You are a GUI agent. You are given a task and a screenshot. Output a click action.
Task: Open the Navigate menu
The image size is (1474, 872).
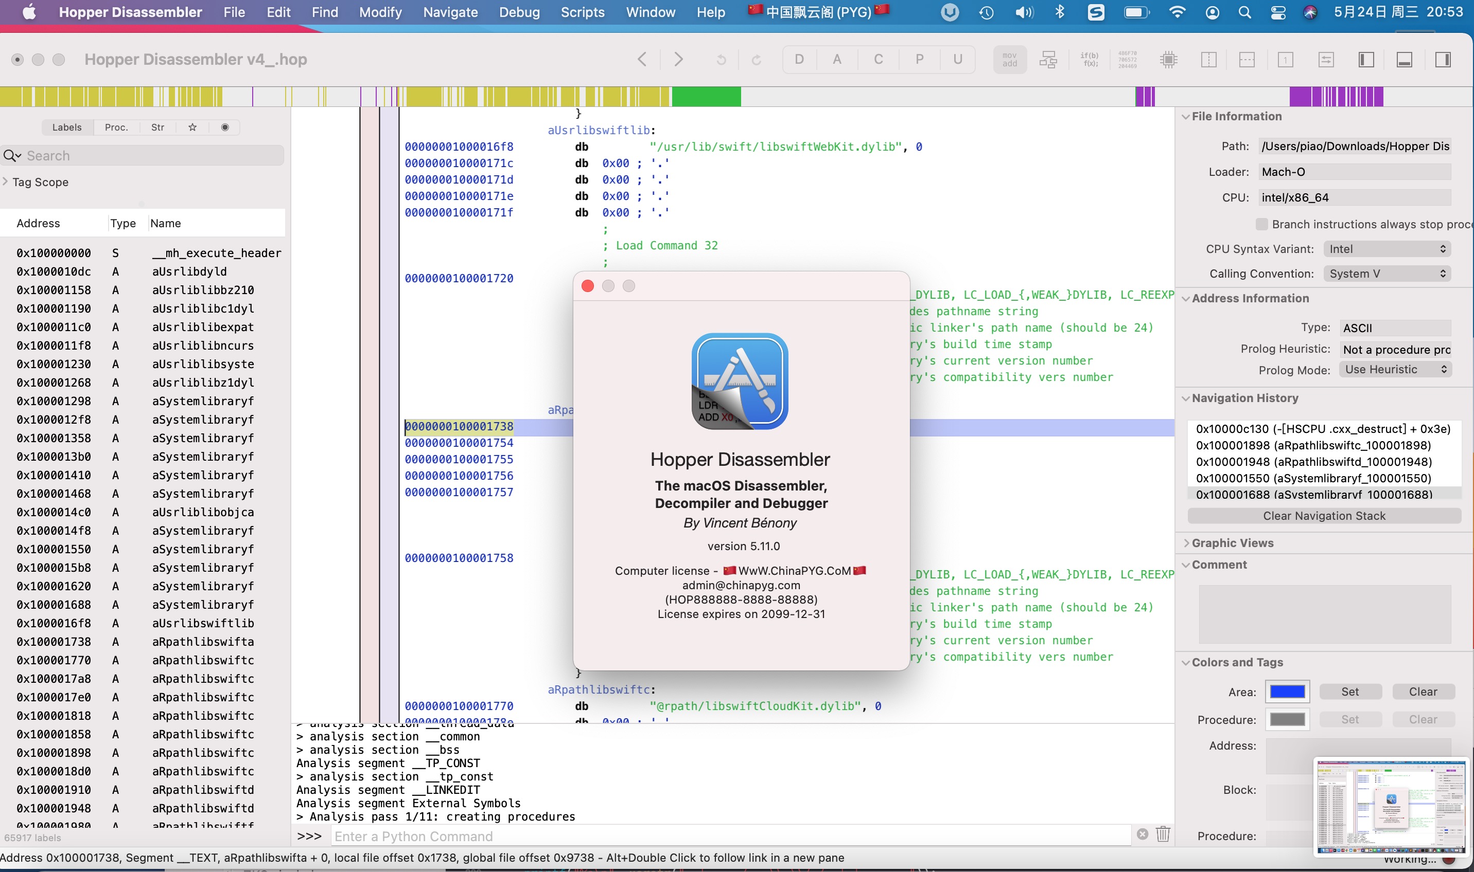(450, 12)
